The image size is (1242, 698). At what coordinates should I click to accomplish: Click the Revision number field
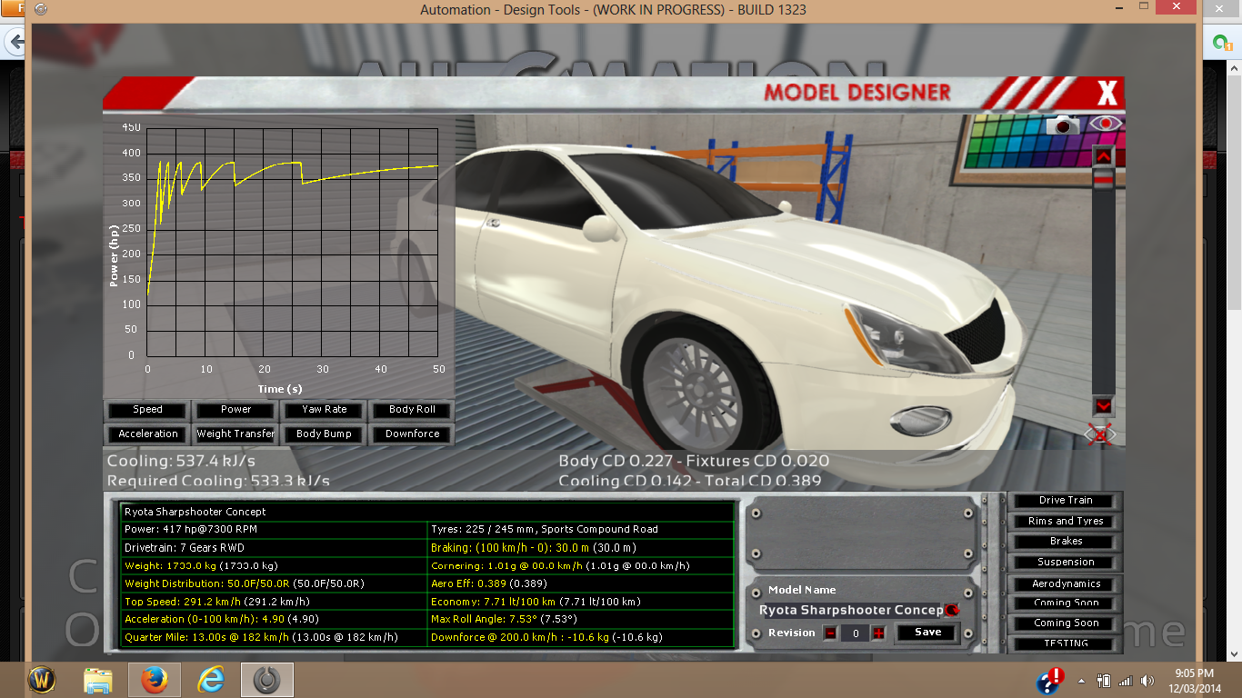coord(855,633)
